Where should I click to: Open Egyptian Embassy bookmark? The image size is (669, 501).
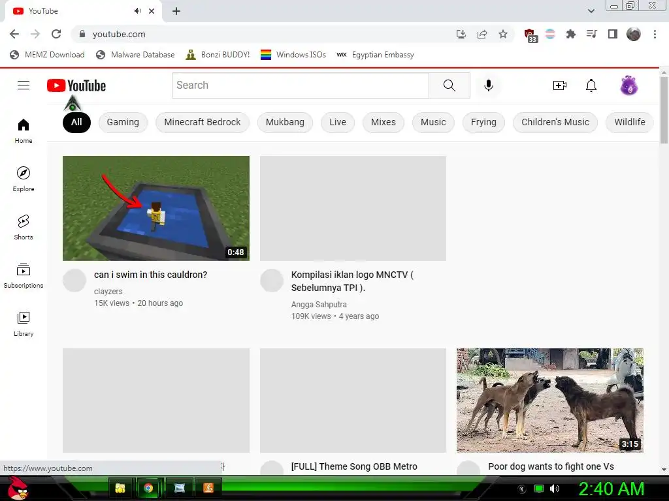[x=376, y=55]
